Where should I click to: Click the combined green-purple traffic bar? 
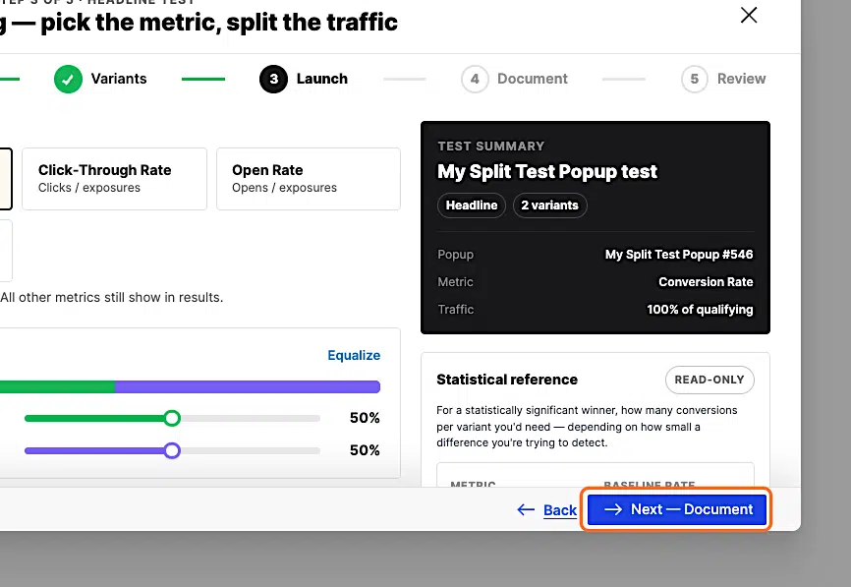coord(190,386)
